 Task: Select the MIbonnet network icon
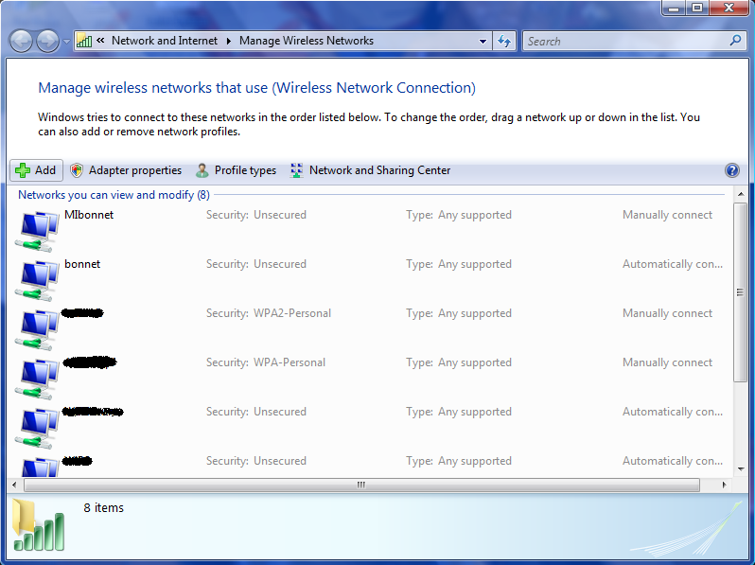point(37,231)
